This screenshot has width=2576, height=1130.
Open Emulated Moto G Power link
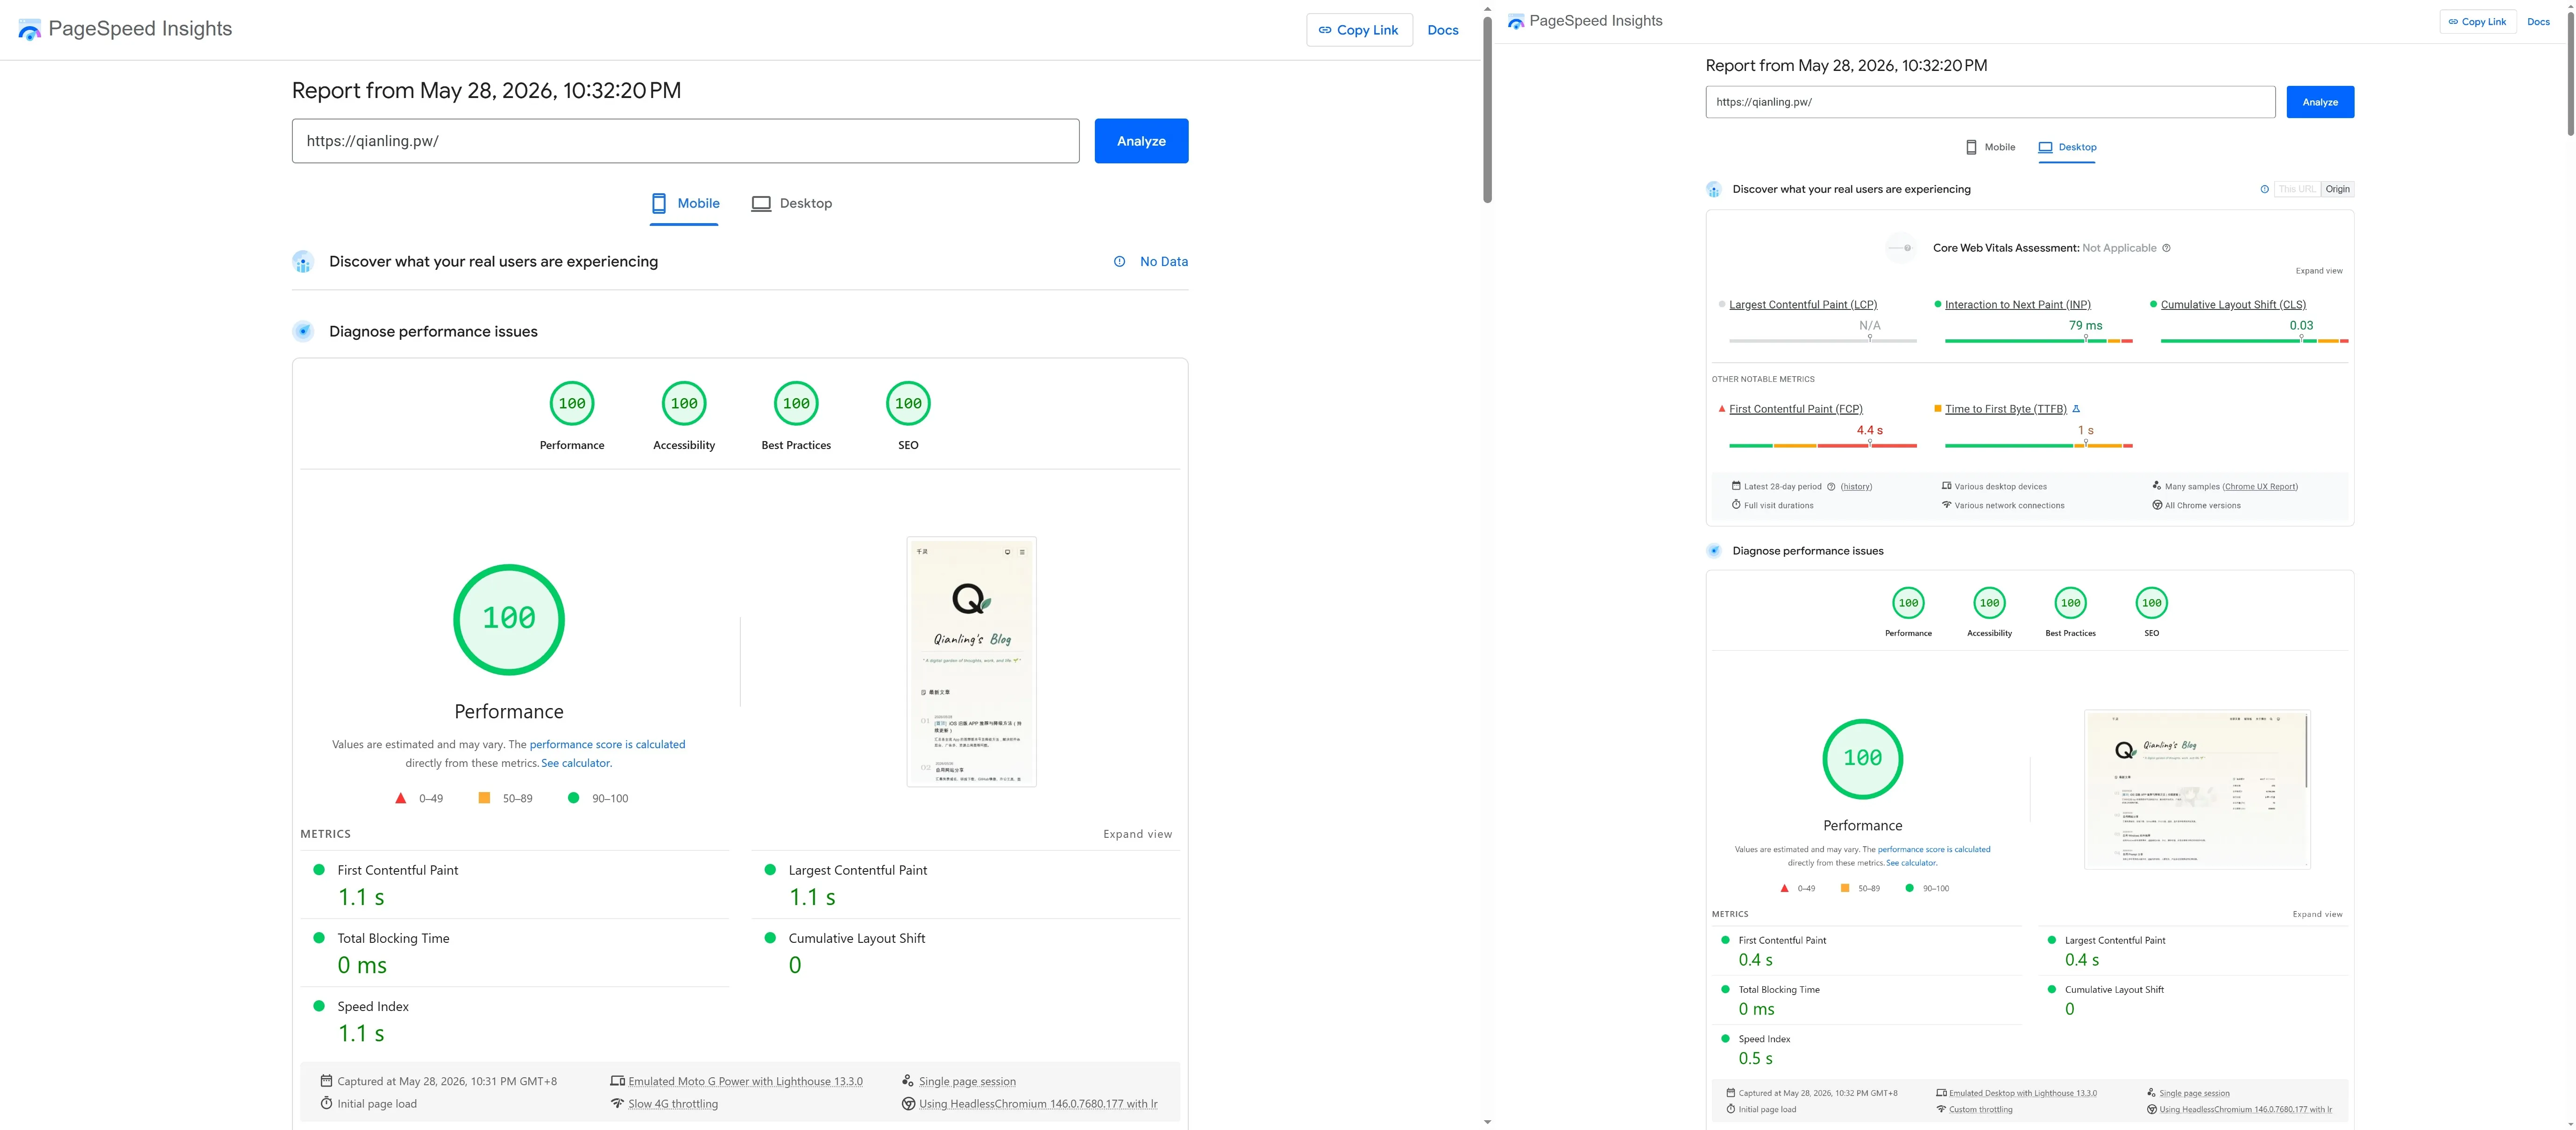tap(745, 1081)
